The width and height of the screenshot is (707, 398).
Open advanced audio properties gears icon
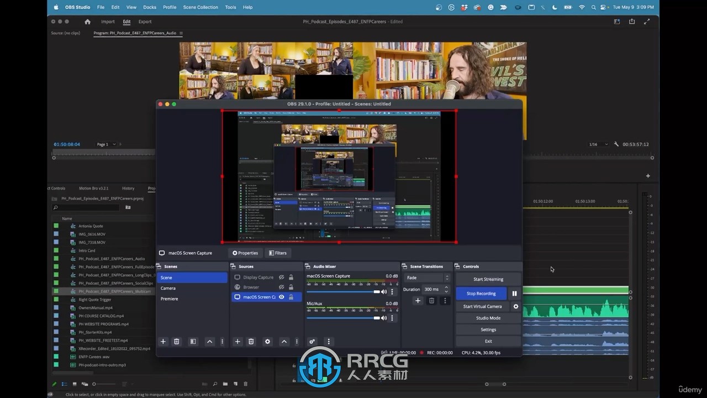pos(312,342)
